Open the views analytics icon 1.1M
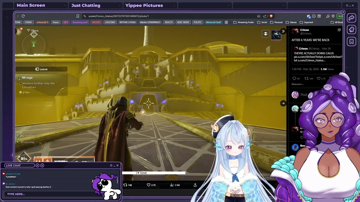Image resolution: width=360 pixels, height=202 pixels. (x=172, y=185)
